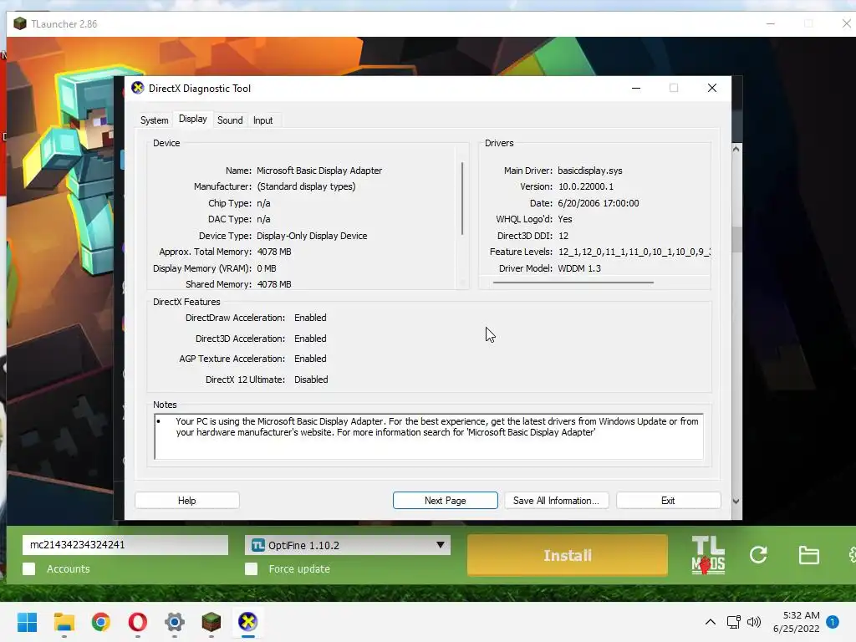Click DirectX 12 Ultimate 'Disabled' value
Screen dimensions: 856x642
tap(311, 380)
